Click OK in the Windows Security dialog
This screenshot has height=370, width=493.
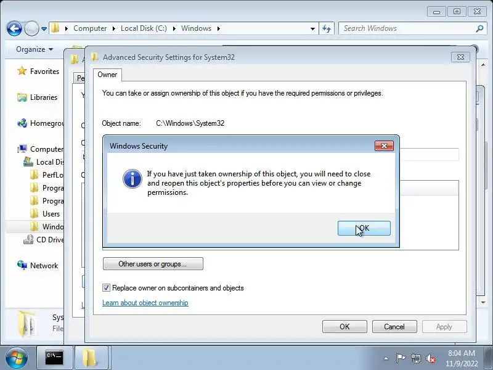pyautogui.click(x=364, y=228)
